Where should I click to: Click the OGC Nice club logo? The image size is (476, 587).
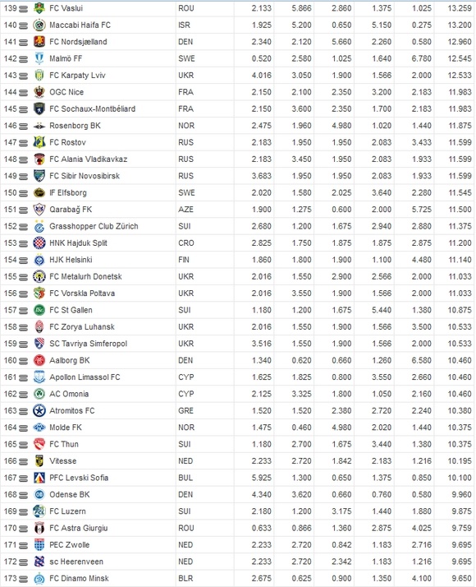click(39, 92)
